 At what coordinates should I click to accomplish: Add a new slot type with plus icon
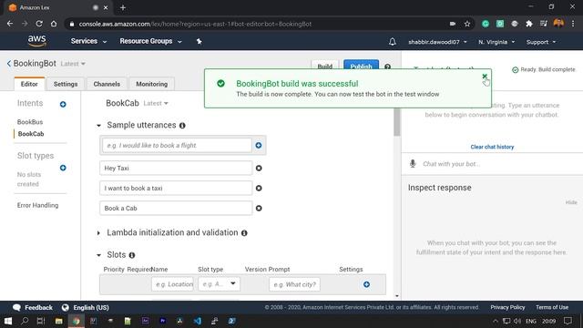pyautogui.click(x=63, y=168)
